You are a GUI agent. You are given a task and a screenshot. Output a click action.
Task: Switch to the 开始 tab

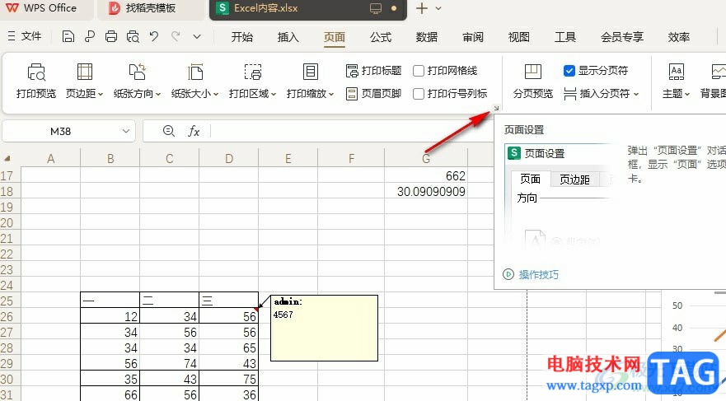241,37
